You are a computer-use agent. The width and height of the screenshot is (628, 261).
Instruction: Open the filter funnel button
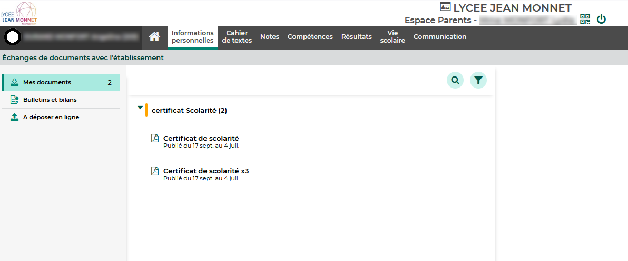[x=478, y=80]
